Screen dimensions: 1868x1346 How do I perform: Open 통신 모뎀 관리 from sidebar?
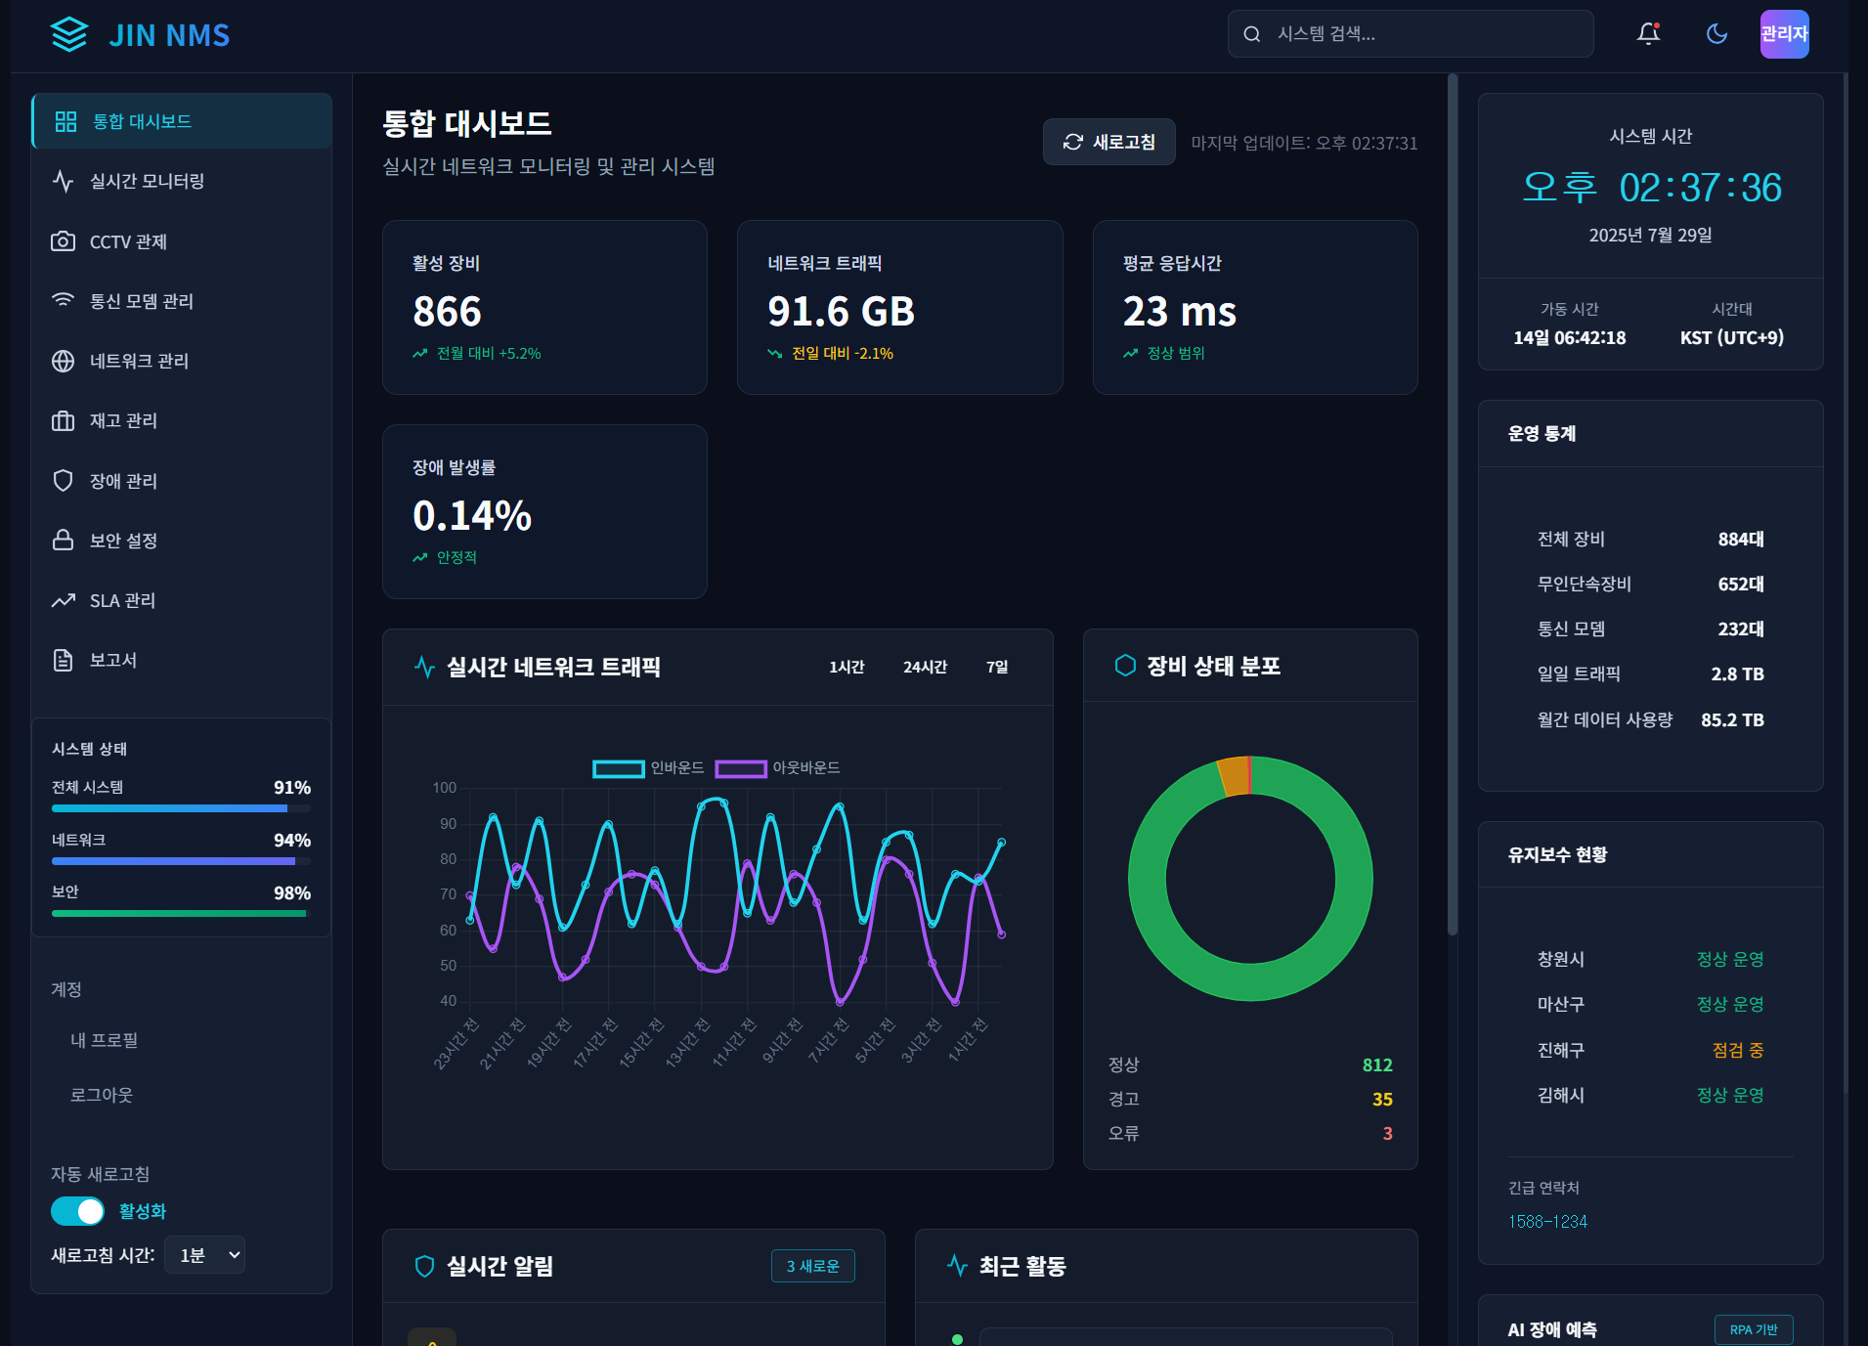click(x=141, y=301)
